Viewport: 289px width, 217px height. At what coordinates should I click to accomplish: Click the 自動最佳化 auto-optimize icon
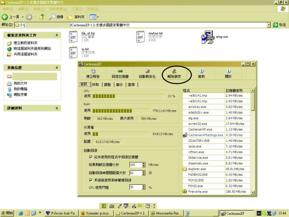[x=147, y=71]
